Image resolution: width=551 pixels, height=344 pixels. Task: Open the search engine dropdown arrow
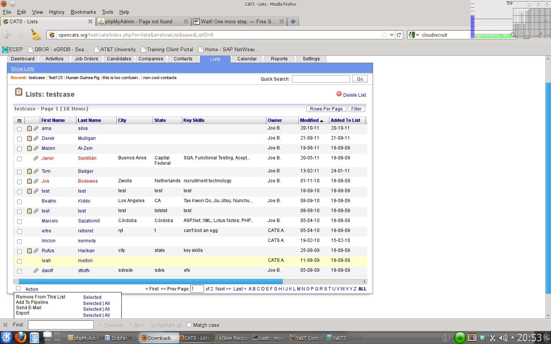click(x=417, y=35)
